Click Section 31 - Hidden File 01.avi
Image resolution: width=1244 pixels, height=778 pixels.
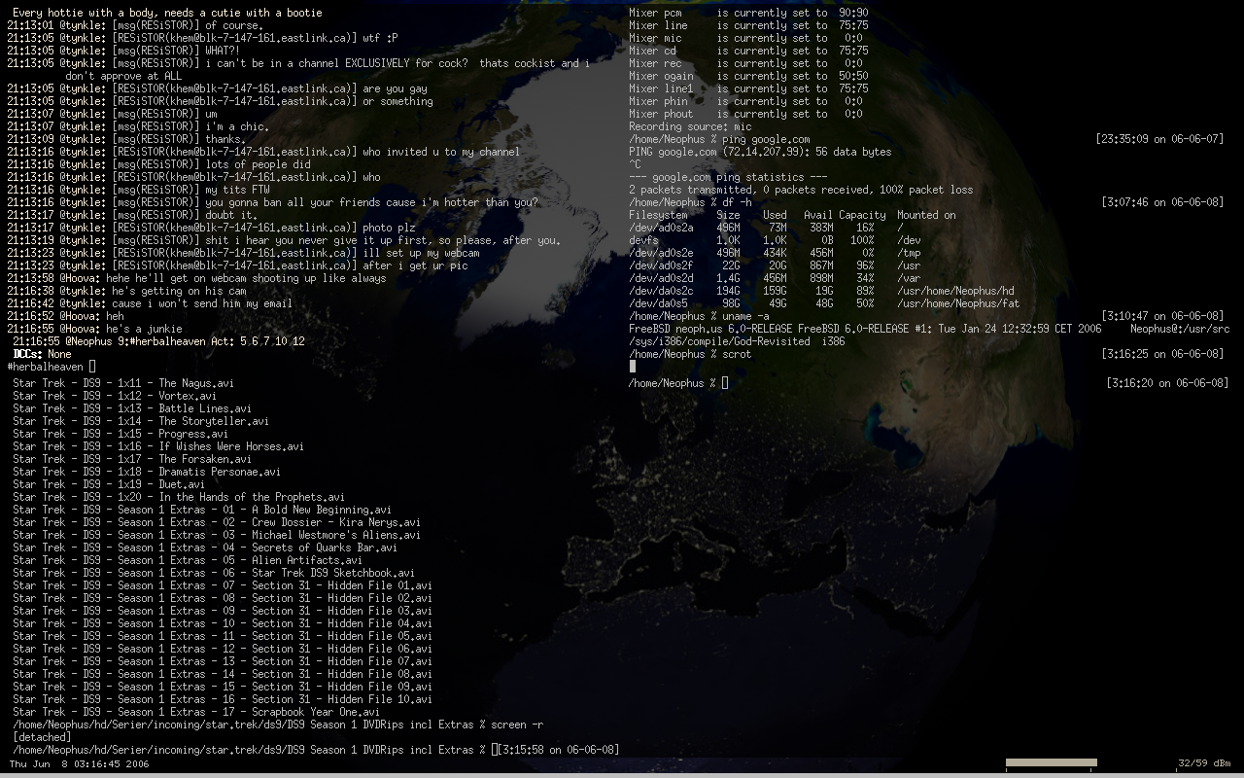[x=223, y=585]
